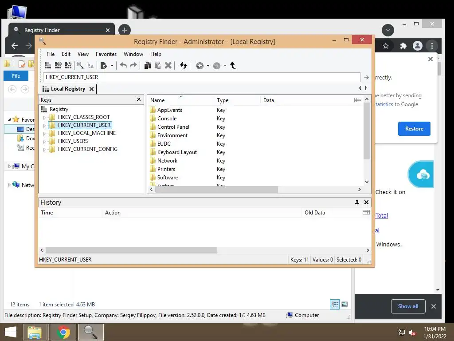The width and height of the screenshot is (454, 341).
Task: Click the Offline Registry power icon
Action: 68,66
